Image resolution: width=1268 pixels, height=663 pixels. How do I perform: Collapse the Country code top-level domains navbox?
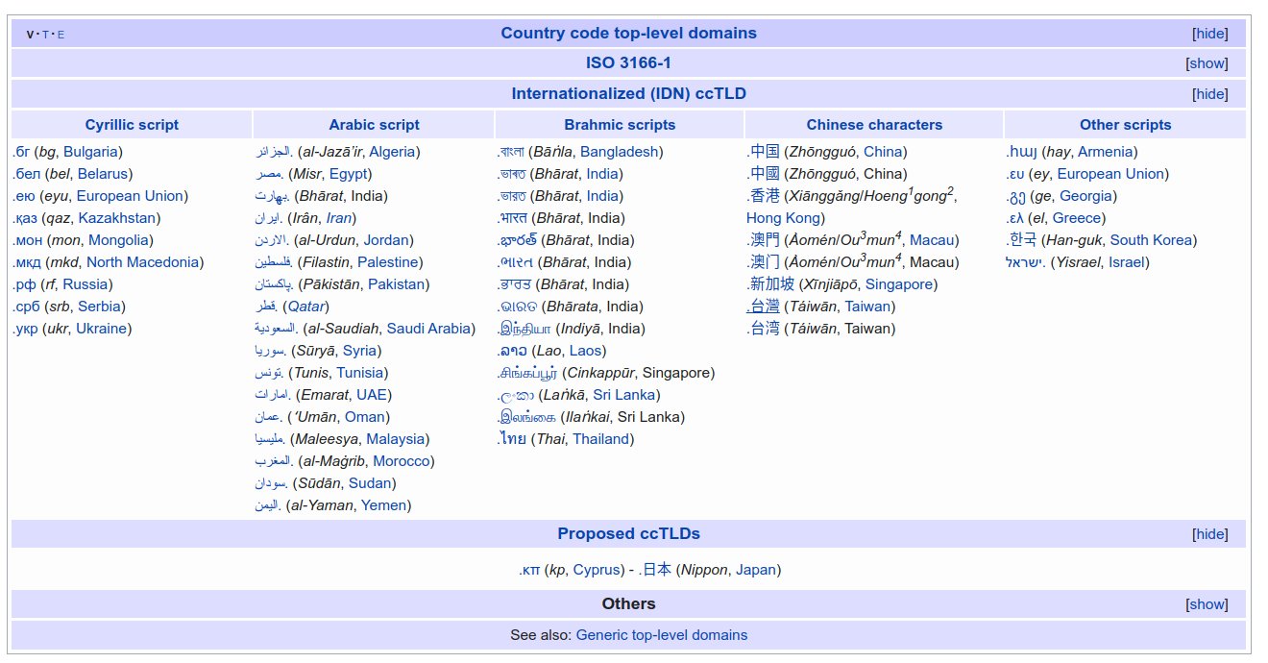coord(1209,34)
